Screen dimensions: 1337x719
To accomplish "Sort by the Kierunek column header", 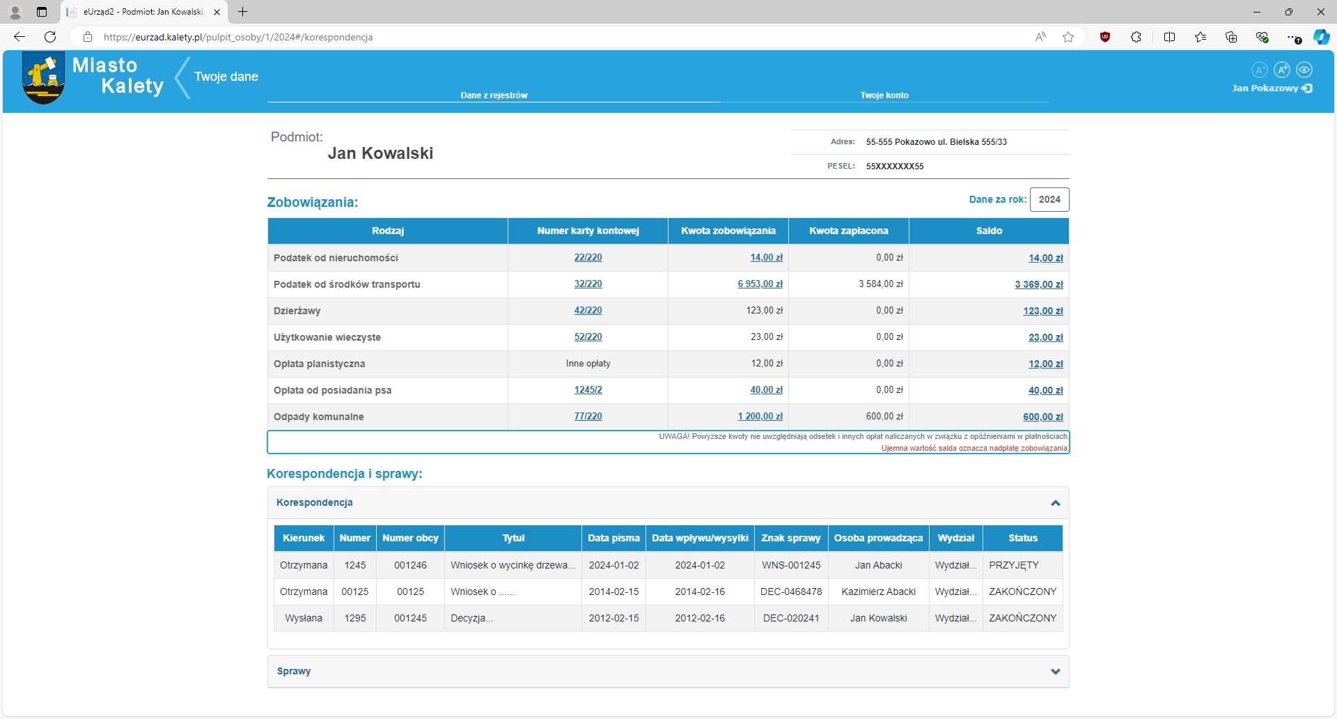I will (304, 538).
